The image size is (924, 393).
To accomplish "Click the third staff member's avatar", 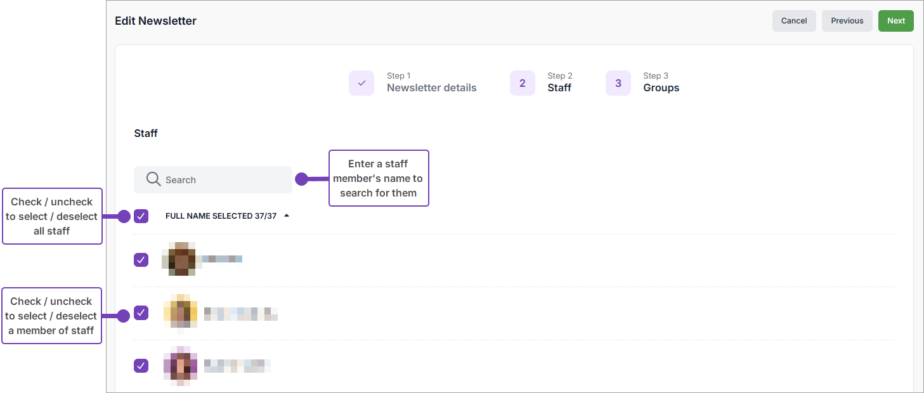I will (181, 366).
